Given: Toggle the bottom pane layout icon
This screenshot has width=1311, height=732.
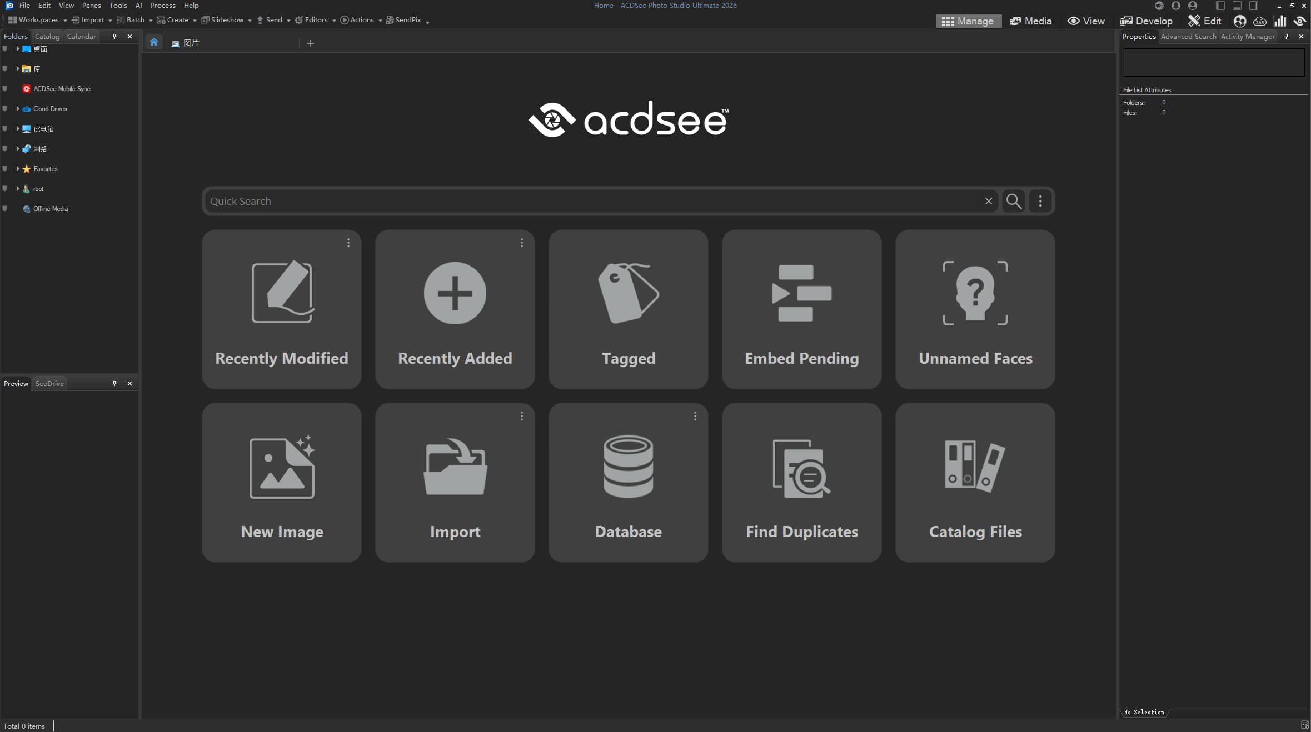Looking at the screenshot, I should 1237,6.
